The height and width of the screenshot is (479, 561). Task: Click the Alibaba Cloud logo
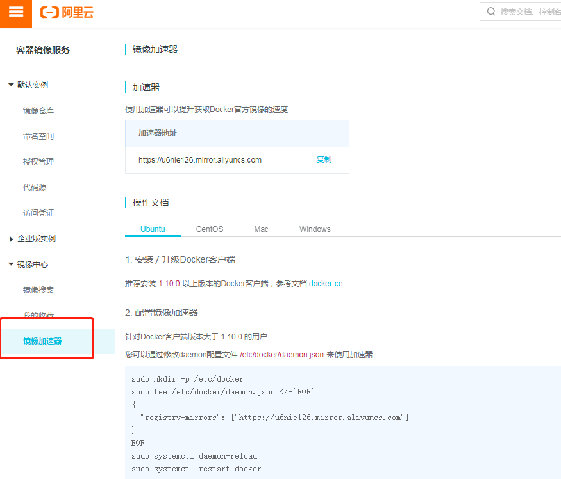click(x=67, y=13)
